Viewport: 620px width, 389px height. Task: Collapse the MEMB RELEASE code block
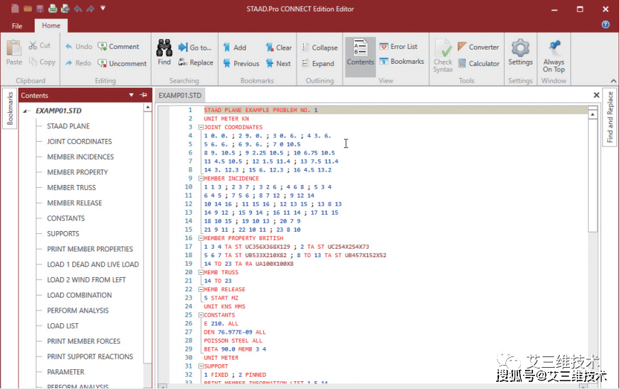click(x=200, y=289)
